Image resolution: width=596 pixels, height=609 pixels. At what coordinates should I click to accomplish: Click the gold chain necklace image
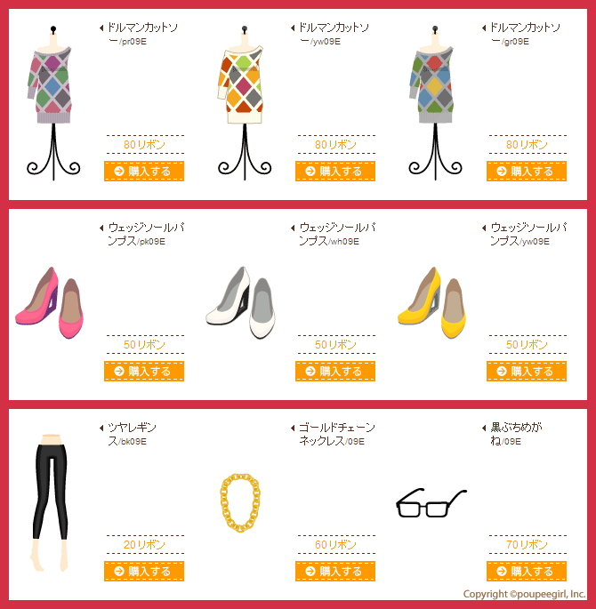[240, 502]
